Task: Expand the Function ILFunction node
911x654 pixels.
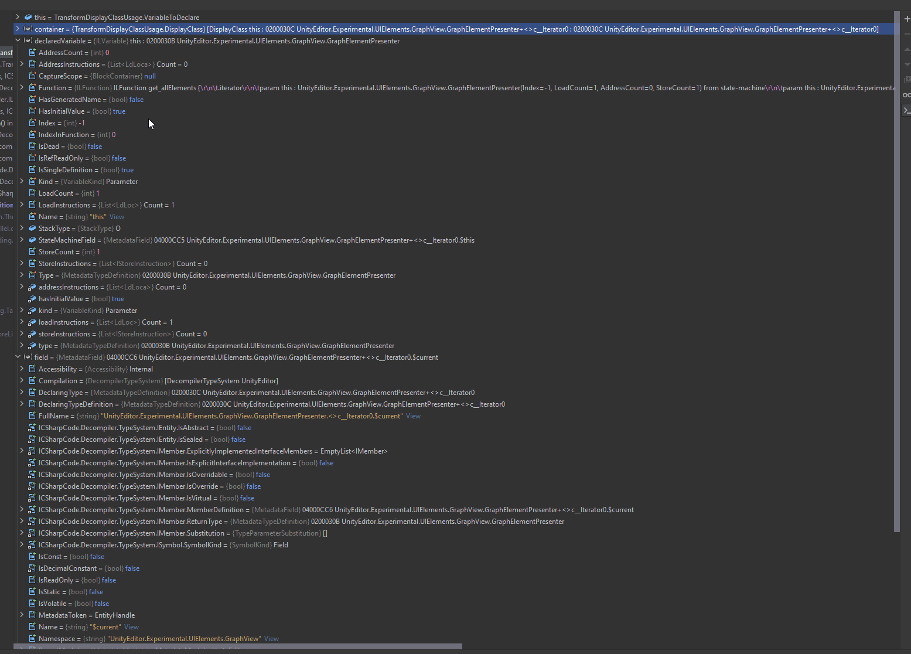Action: pos(22,87)
